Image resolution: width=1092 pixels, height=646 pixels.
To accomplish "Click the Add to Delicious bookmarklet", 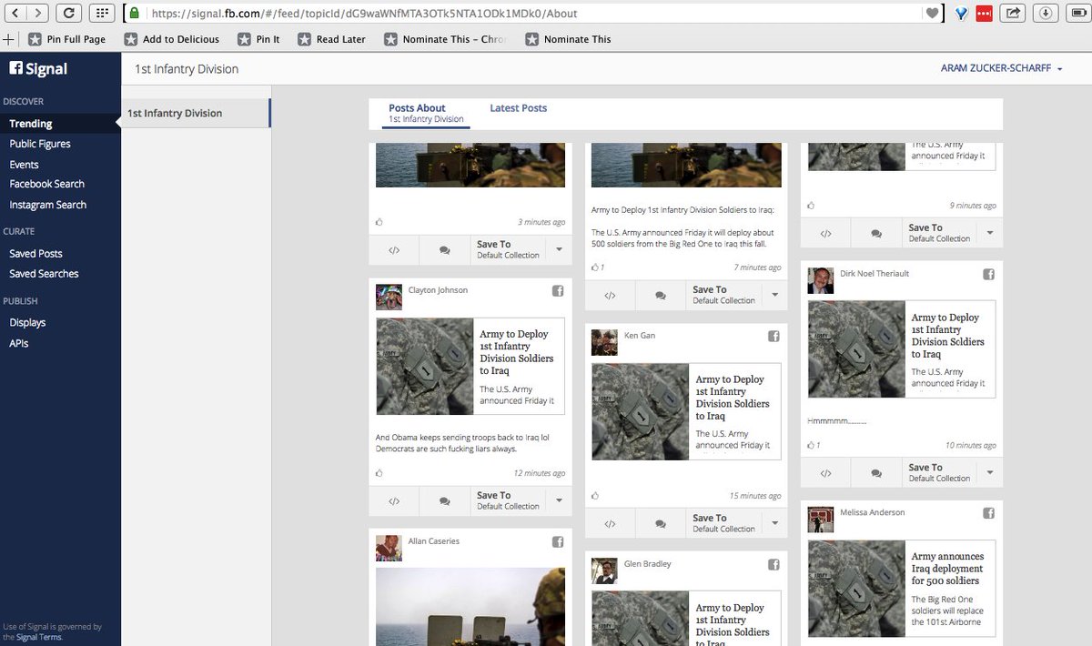I will [172, 39].
